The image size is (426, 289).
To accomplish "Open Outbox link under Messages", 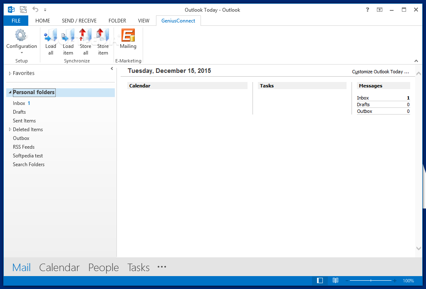I will click(364, 111).
